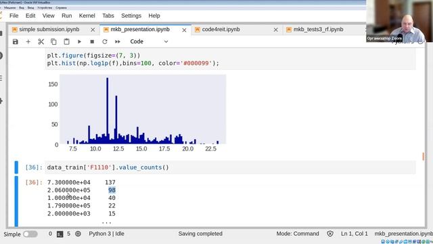Click the histogram output plot
This screenshot has width=433, height=244.
(137, 113)
